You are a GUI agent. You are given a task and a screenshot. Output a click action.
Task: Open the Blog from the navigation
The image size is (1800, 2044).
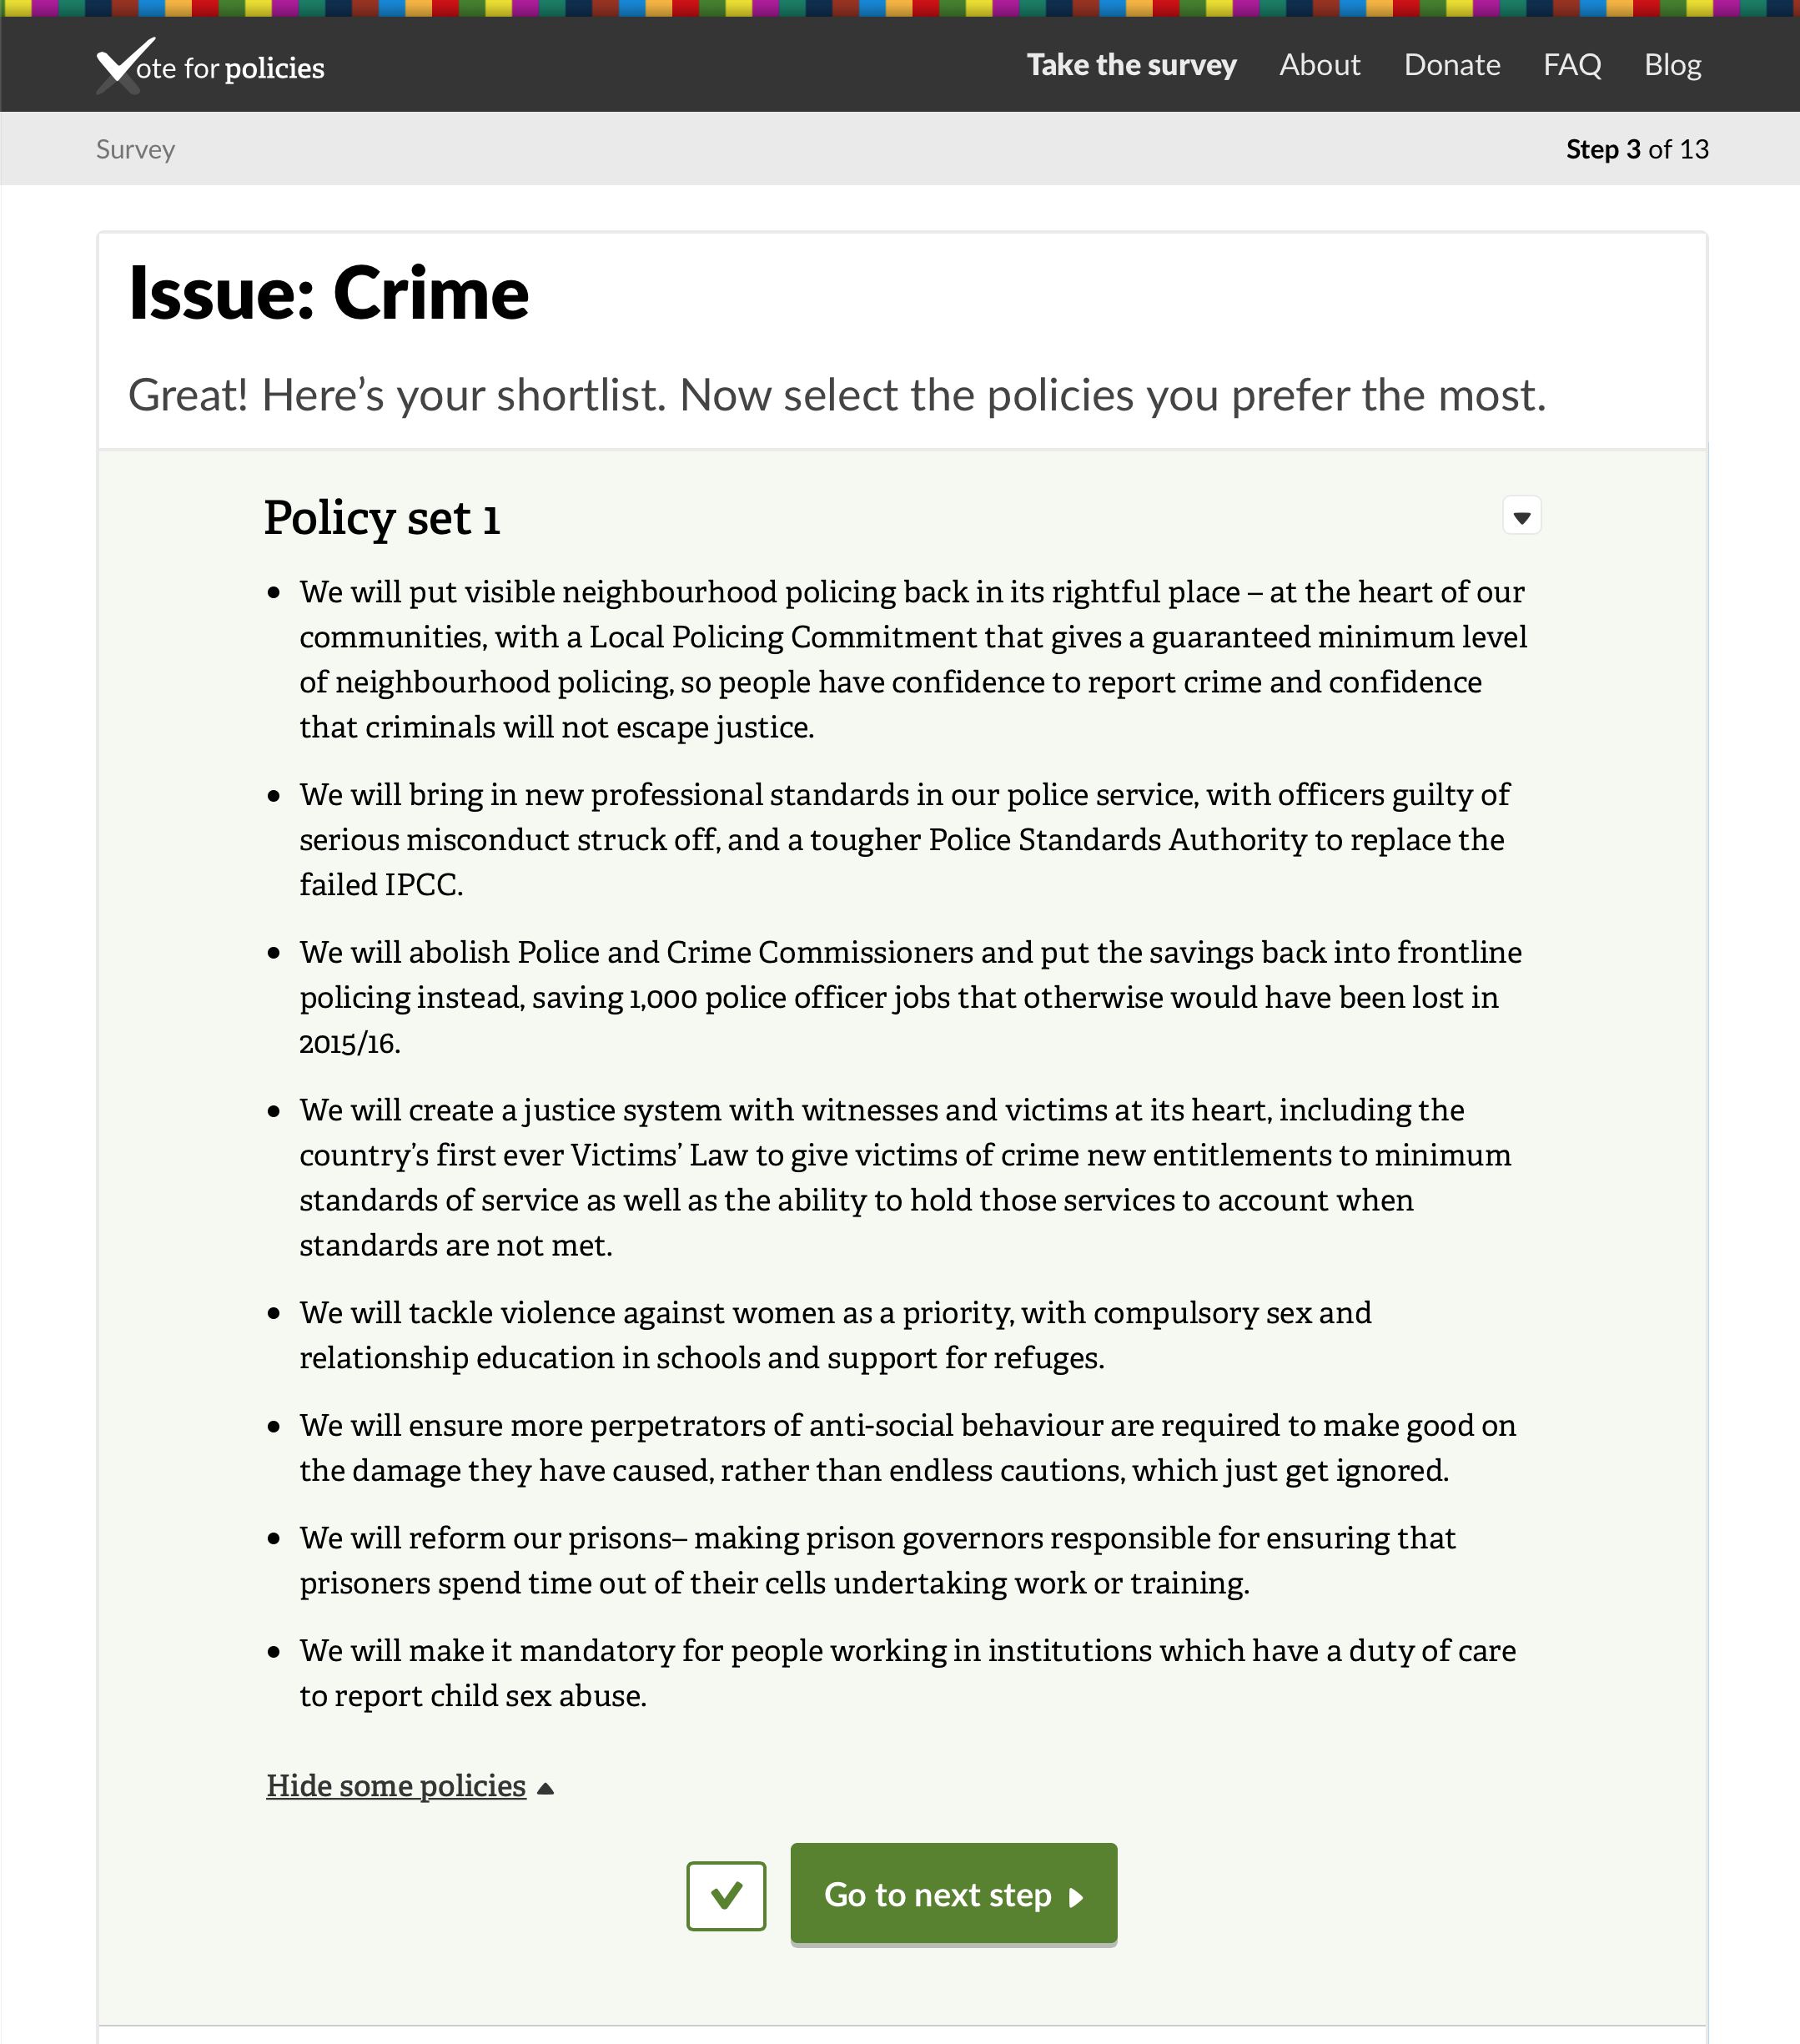(1672, 65)
